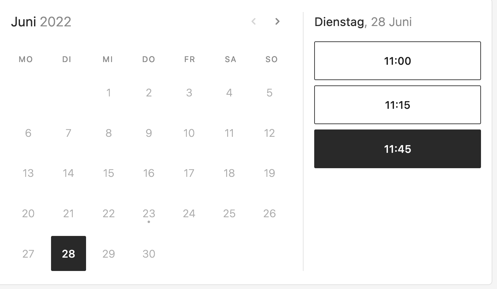Viewport: 497px width, 289px height.
Task: Pick June 15 as the date
Action: point(108,173)
